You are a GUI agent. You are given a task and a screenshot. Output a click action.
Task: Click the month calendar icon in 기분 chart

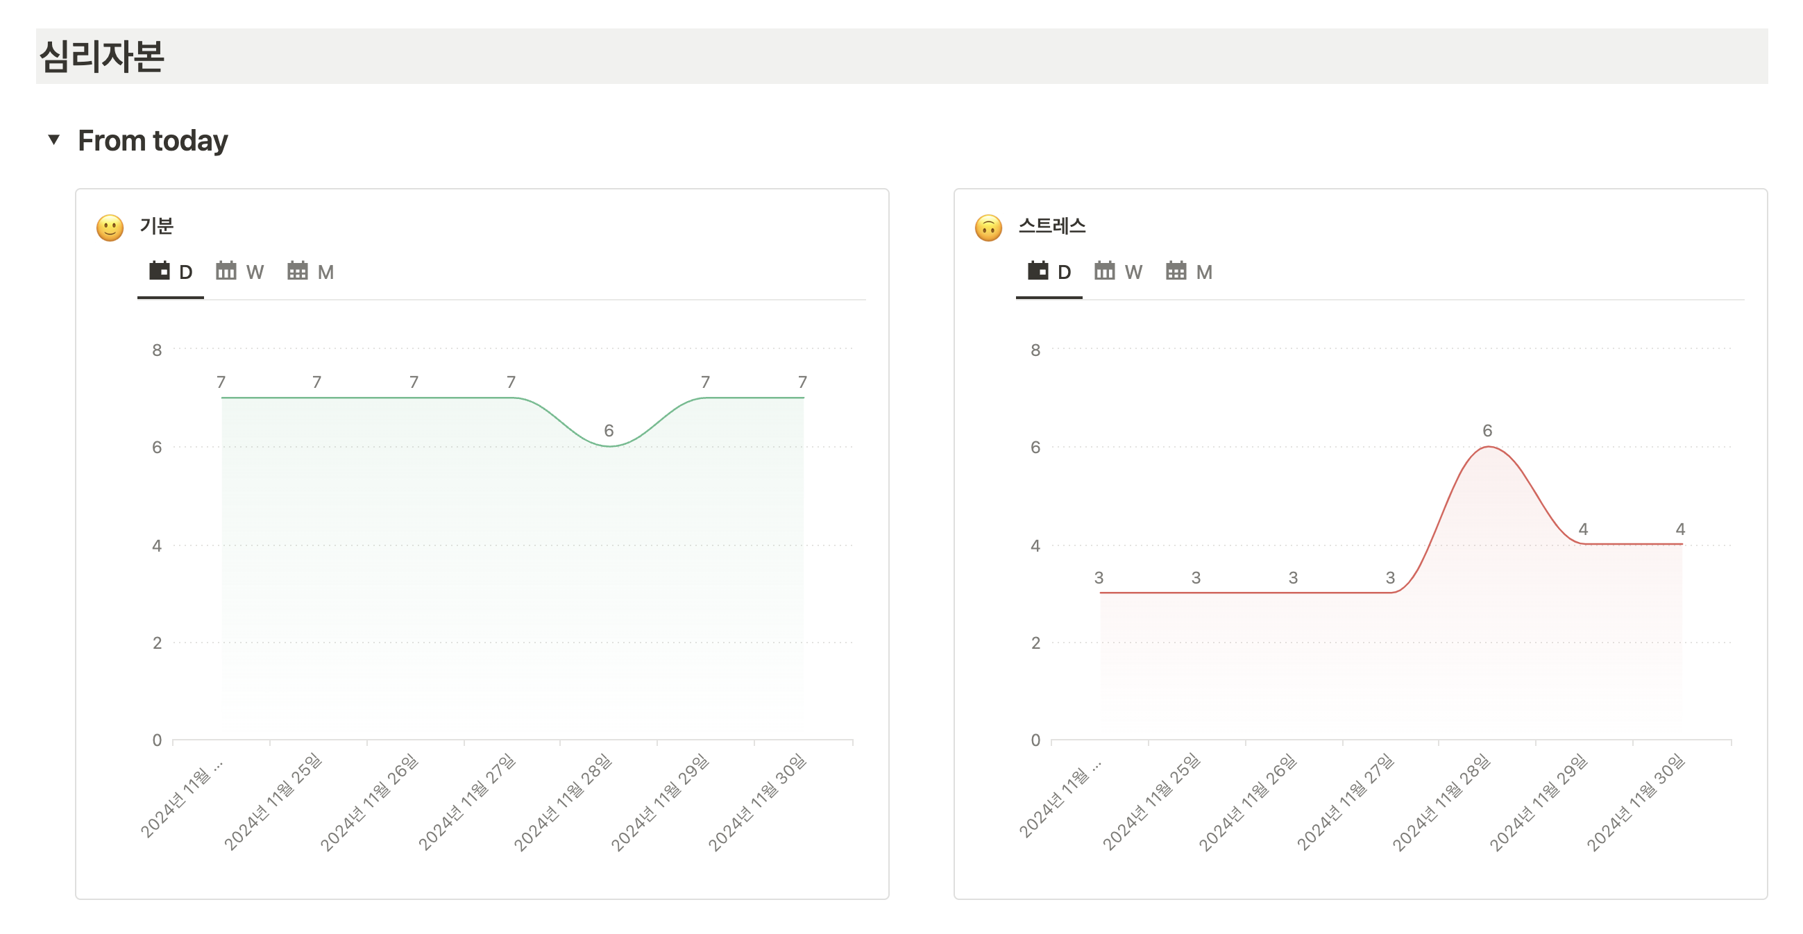[x=298, y=271]
